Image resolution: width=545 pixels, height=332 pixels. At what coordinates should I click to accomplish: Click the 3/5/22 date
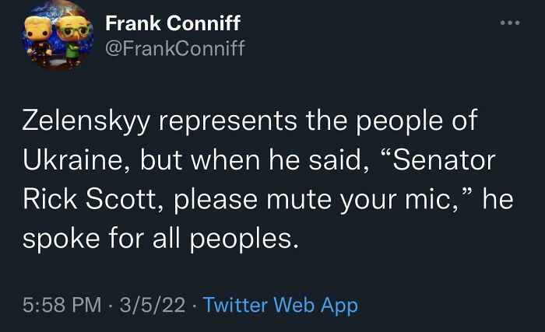(157, 305)
